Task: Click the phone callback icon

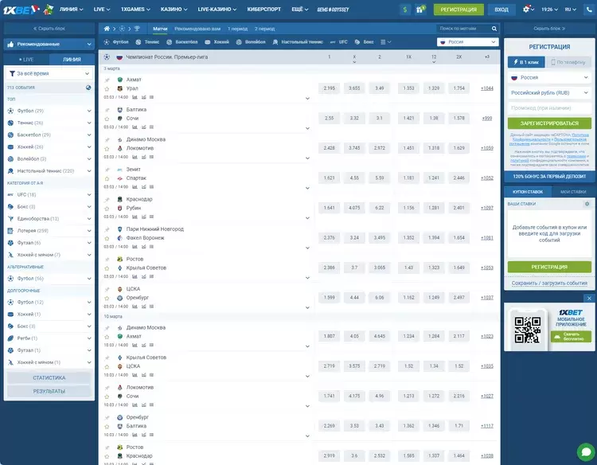Action: point(590,10)
